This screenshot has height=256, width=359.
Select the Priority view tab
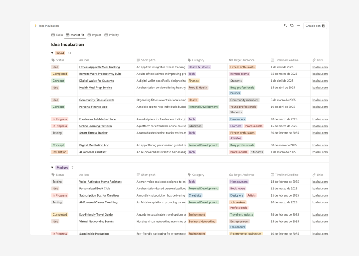tap(112, 35)
